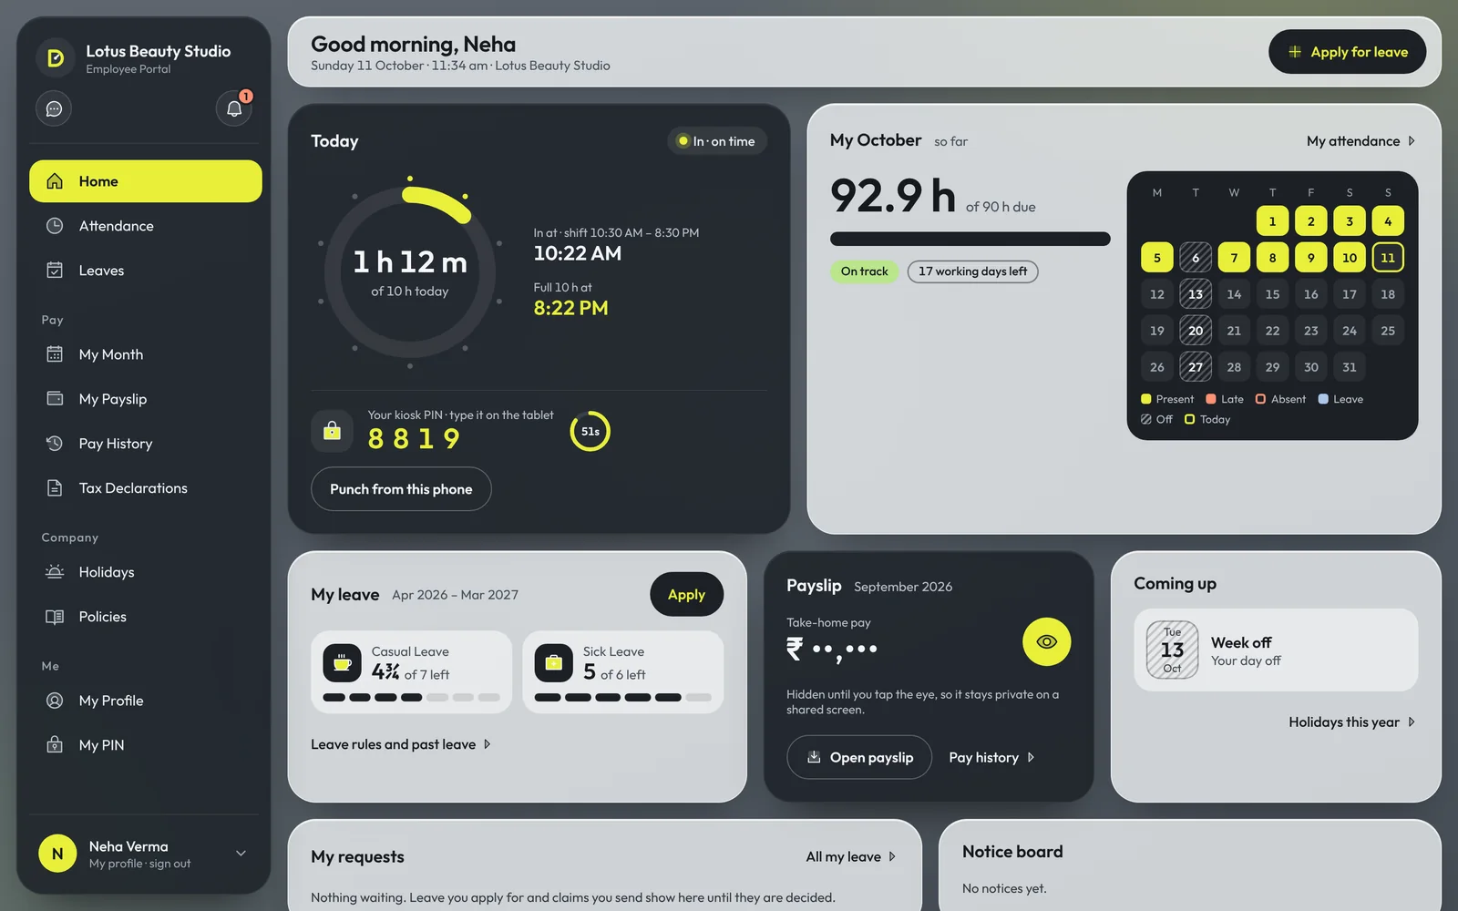Click the 17 working days left pill
The width and height of the screenshot is (1458, 911).
(x=972, y=271)
